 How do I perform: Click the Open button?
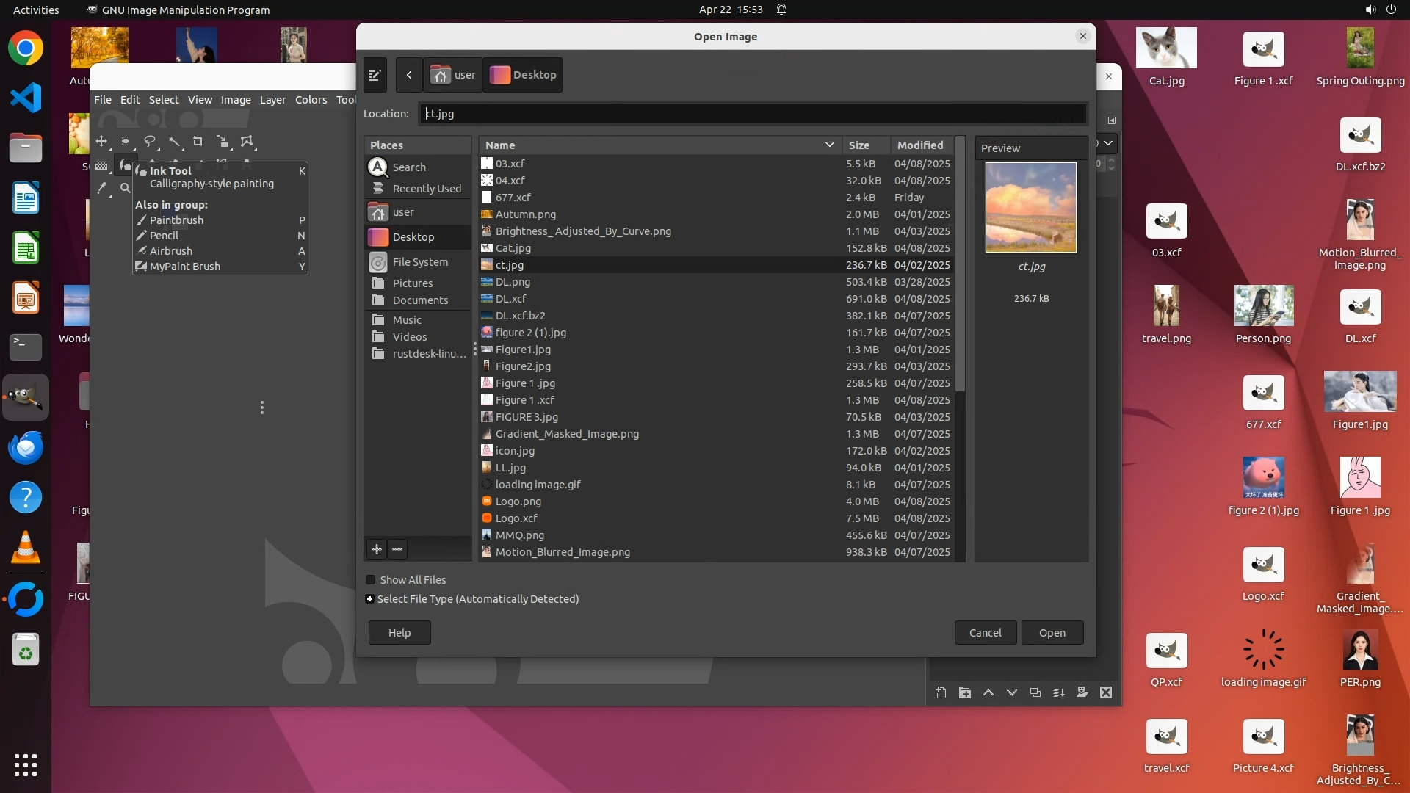1052,633
